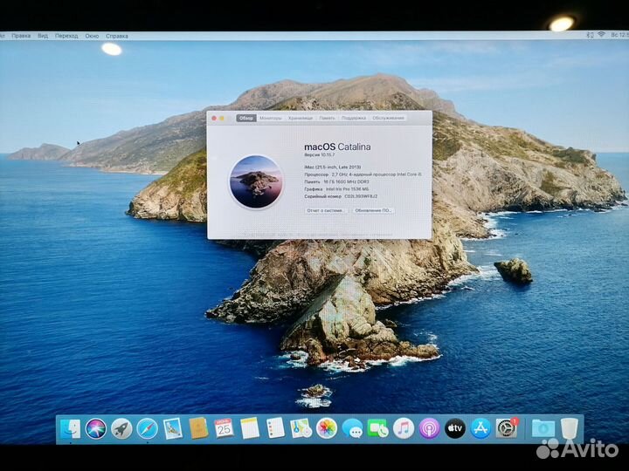629x471 pixels.
Task: Open Podcasts app in Dock
Action: pos(429,428)
